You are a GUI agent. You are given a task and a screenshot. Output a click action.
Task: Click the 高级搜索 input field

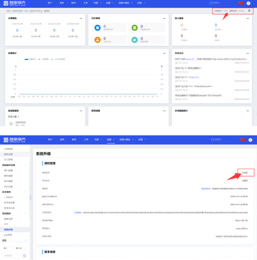11,256
